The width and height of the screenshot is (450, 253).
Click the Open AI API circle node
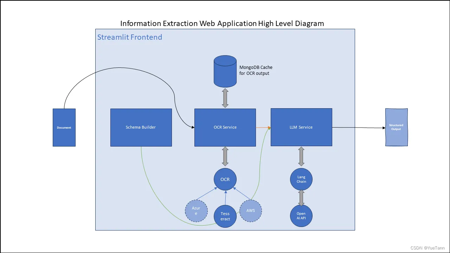[x=301, y=216]
